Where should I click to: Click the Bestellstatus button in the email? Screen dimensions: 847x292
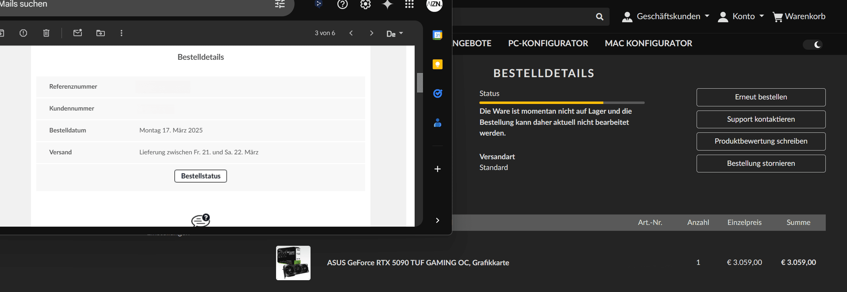click(x=201, y=176)
